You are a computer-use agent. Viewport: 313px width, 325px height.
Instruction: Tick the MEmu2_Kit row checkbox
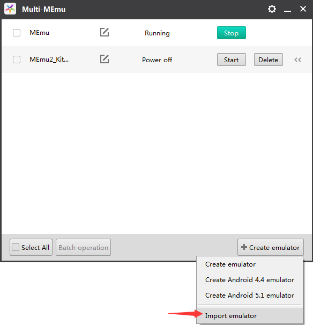click(17, 60)
